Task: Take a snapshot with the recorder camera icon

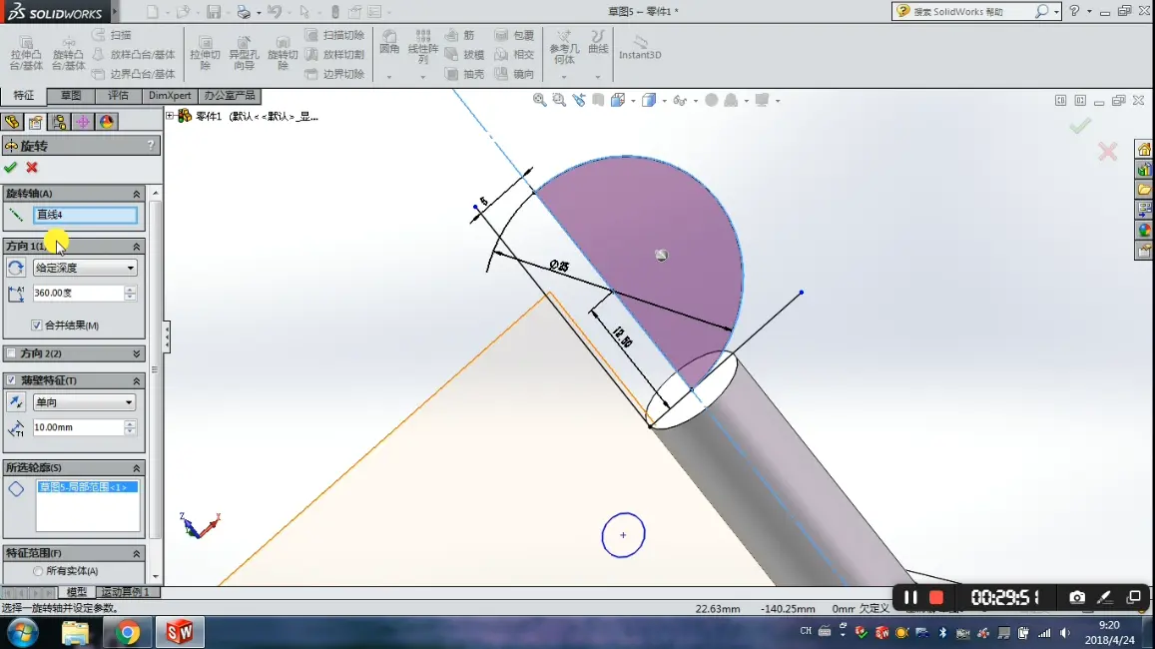Action: point(1077,597)
